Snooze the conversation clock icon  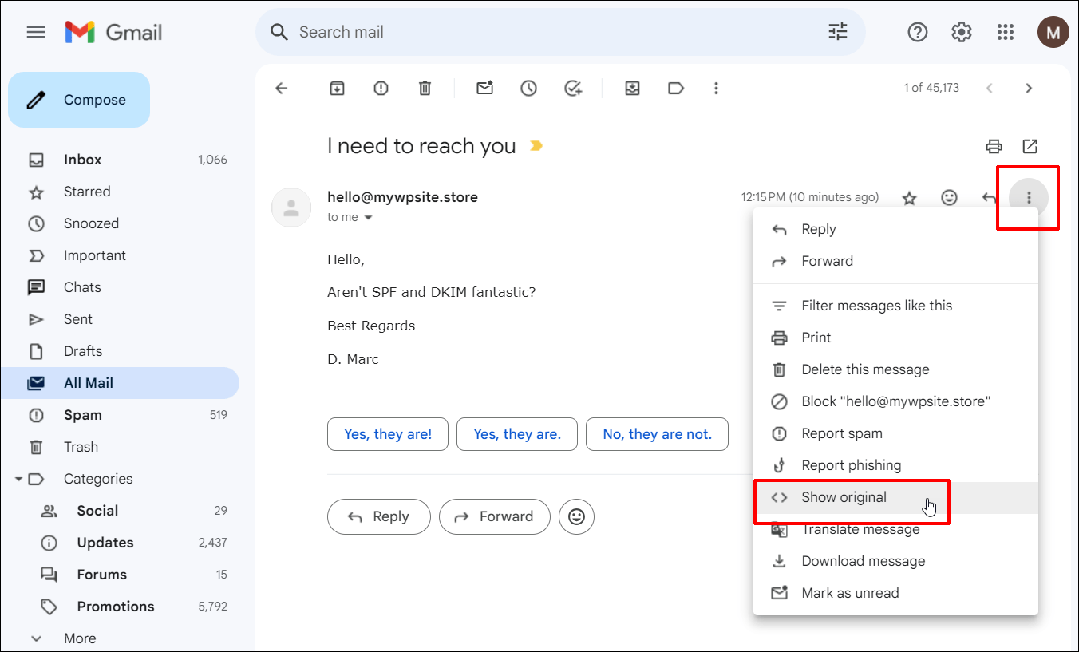pyautogui.click(x=528, y=88)
